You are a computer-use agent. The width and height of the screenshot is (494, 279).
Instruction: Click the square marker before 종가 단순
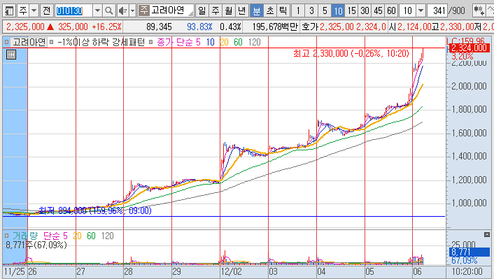(x=151, y=42)
